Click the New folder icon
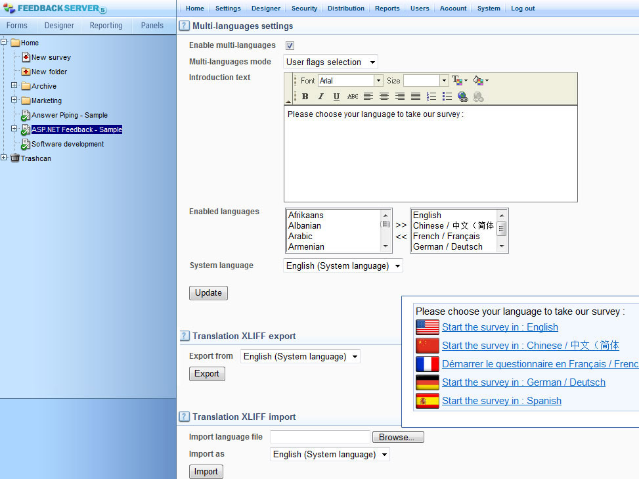The height and width of the screenshot is (479, 639). point(26,72)
